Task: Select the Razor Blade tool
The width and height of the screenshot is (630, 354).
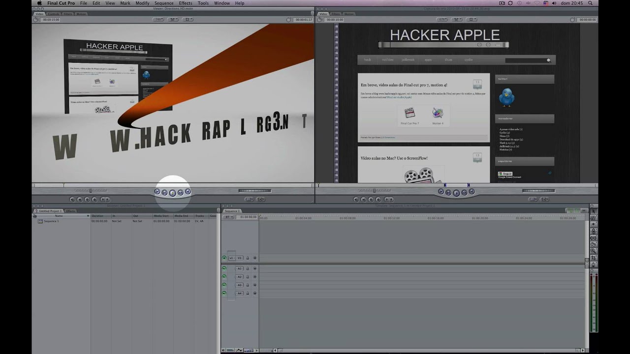Action: pyautogui.click(x=594, y=243)
